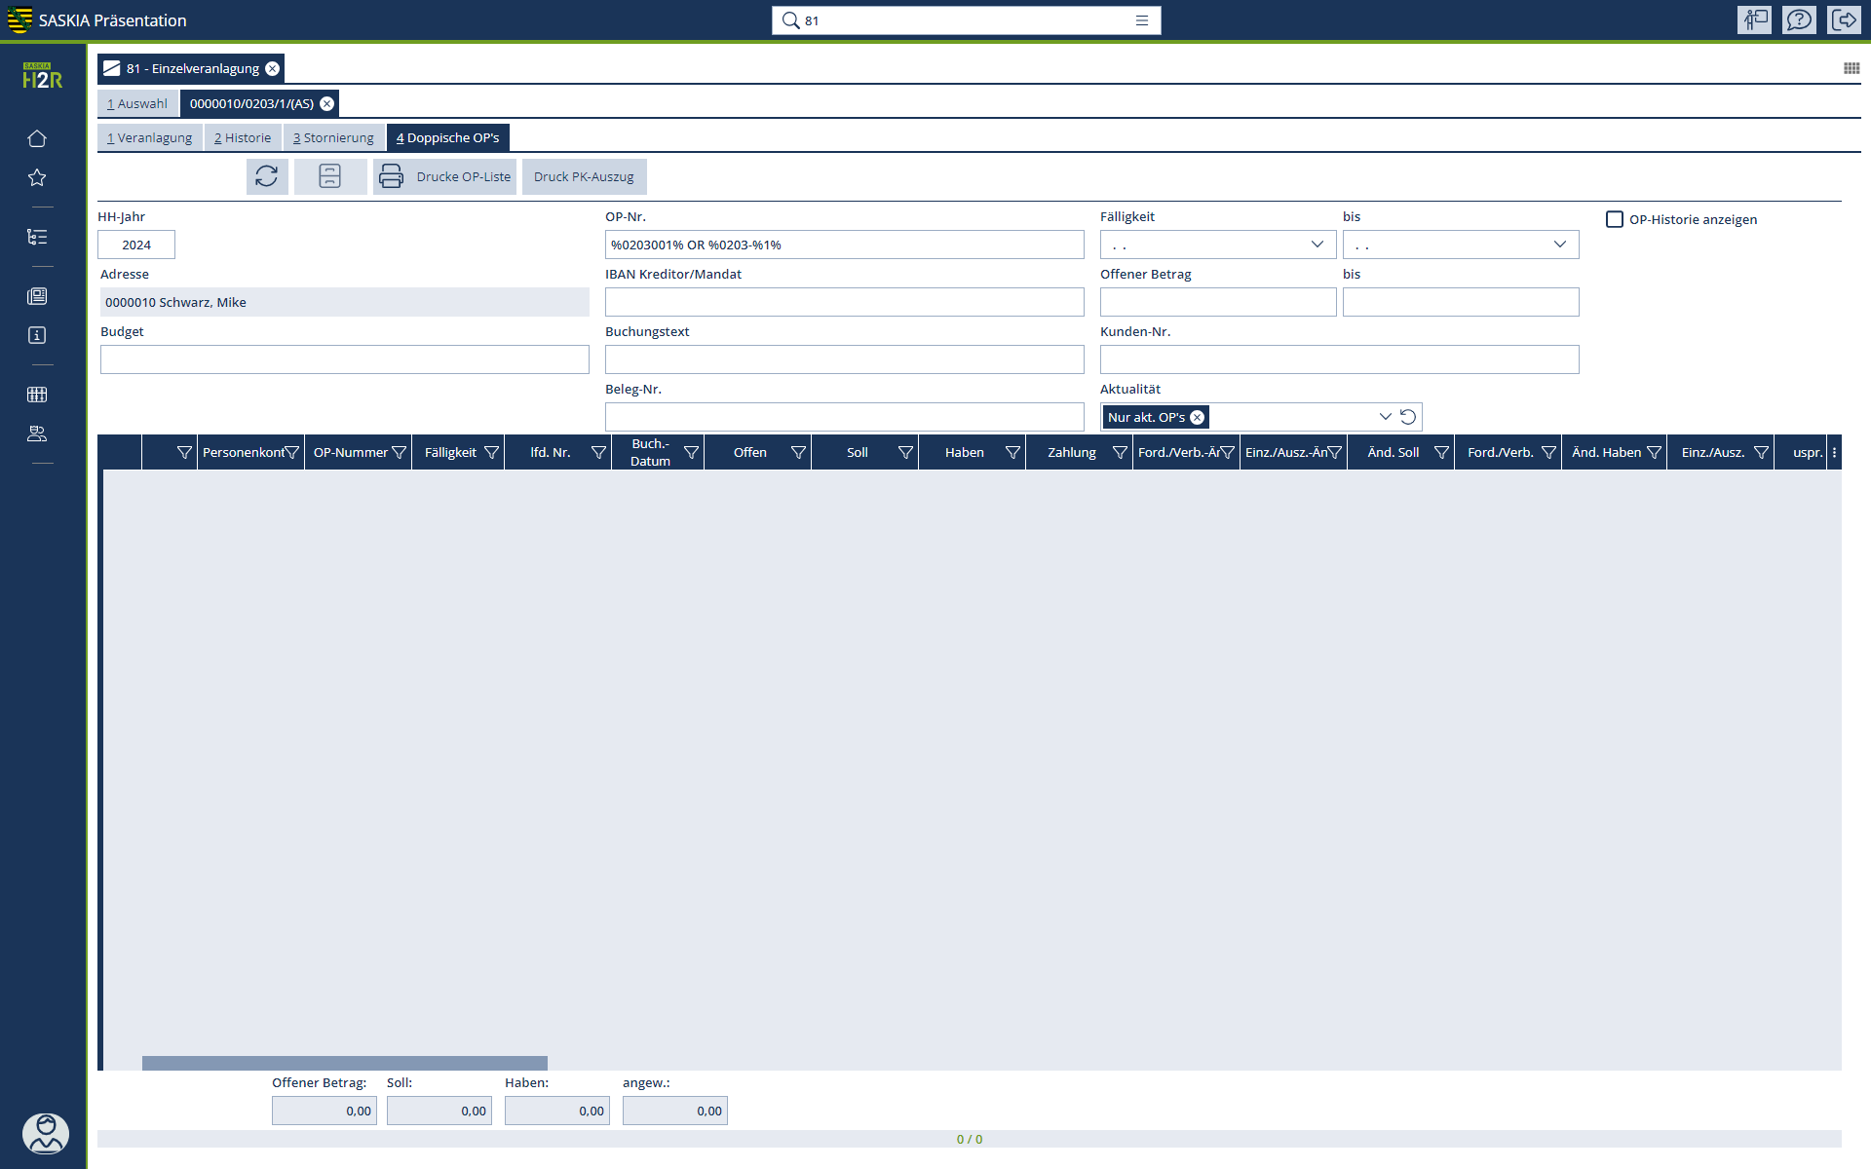Viewport: 1871px width, 1169px height.
Task: Reset the Aktualität filter with the undo icon
Action: point(1408,417)
